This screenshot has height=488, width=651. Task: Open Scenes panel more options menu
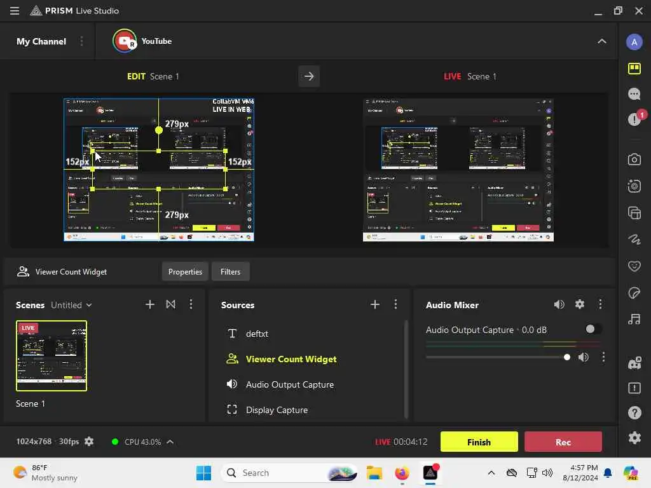click(191, 304)
